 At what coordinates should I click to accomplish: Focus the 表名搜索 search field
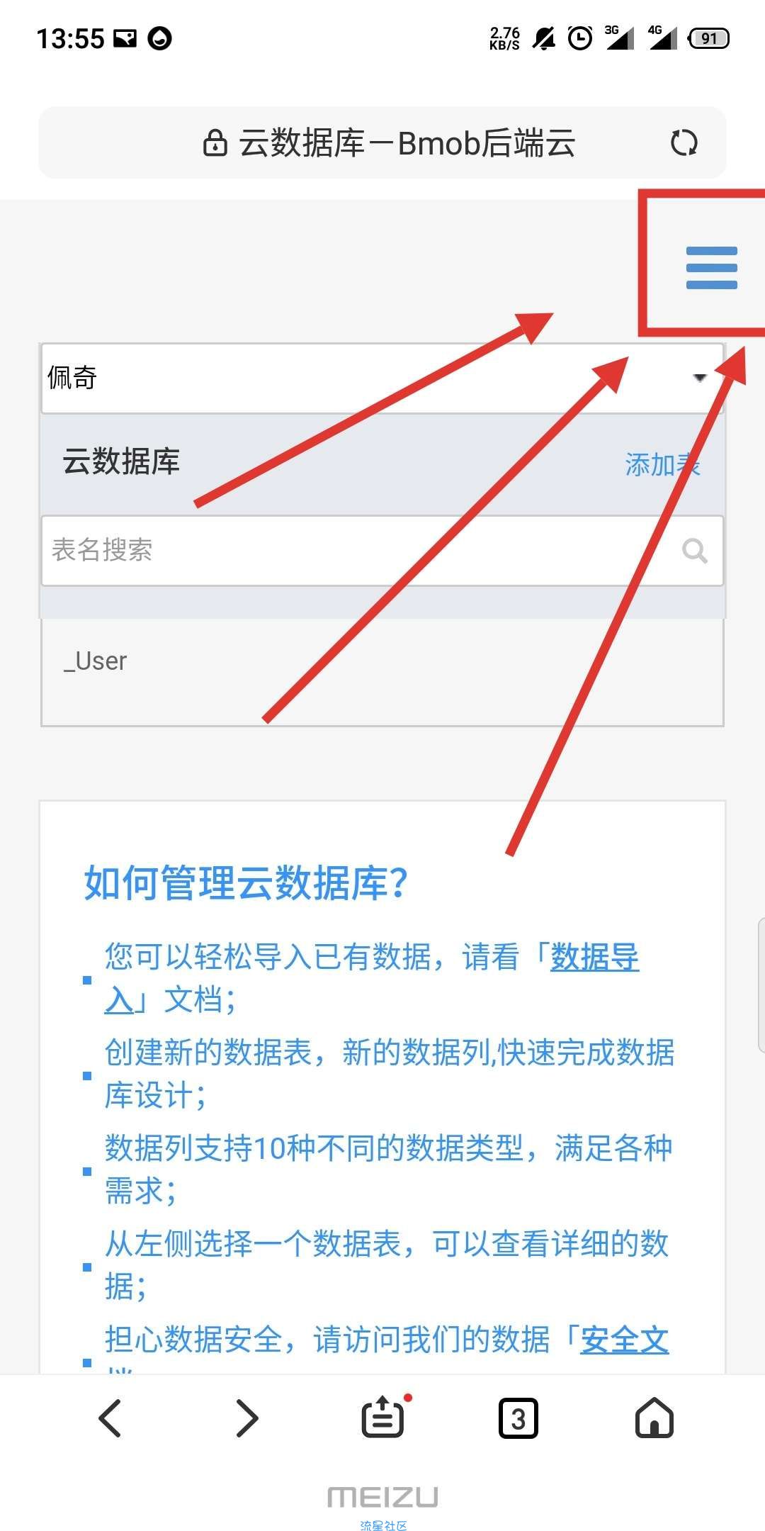click(382, 551)
